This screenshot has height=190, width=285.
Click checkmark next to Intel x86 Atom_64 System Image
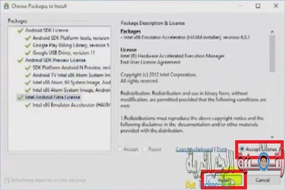click(x=28, y=83)
